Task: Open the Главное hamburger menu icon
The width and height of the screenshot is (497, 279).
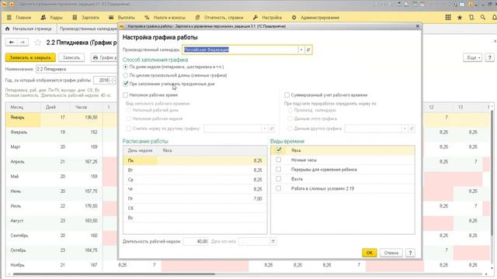Action: 9,17
